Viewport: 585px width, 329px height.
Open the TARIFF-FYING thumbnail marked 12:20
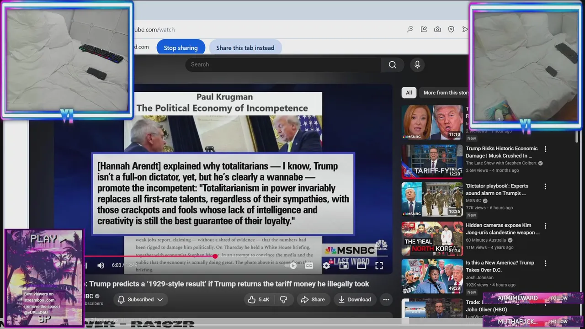[432, 162]
